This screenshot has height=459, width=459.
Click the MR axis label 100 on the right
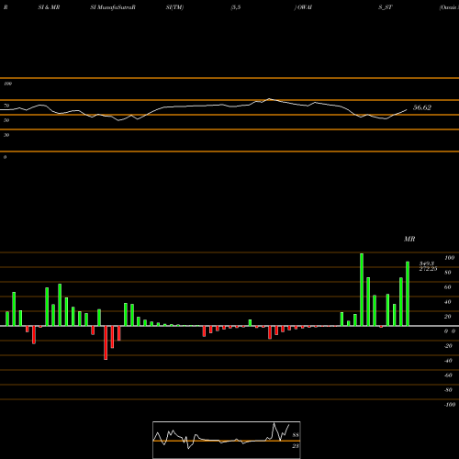coord(449,258)
